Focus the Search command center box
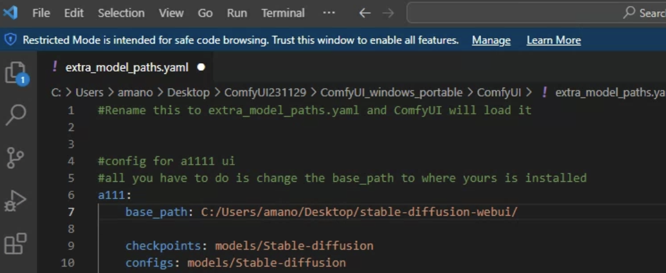Viewport: 666px width, 273px height. point(536,13)
